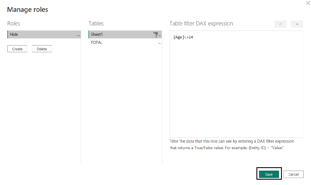Discard DAX changes with the x icon
Image resolution: width=311 pixels, height=185 pixels.
point(297,24)
